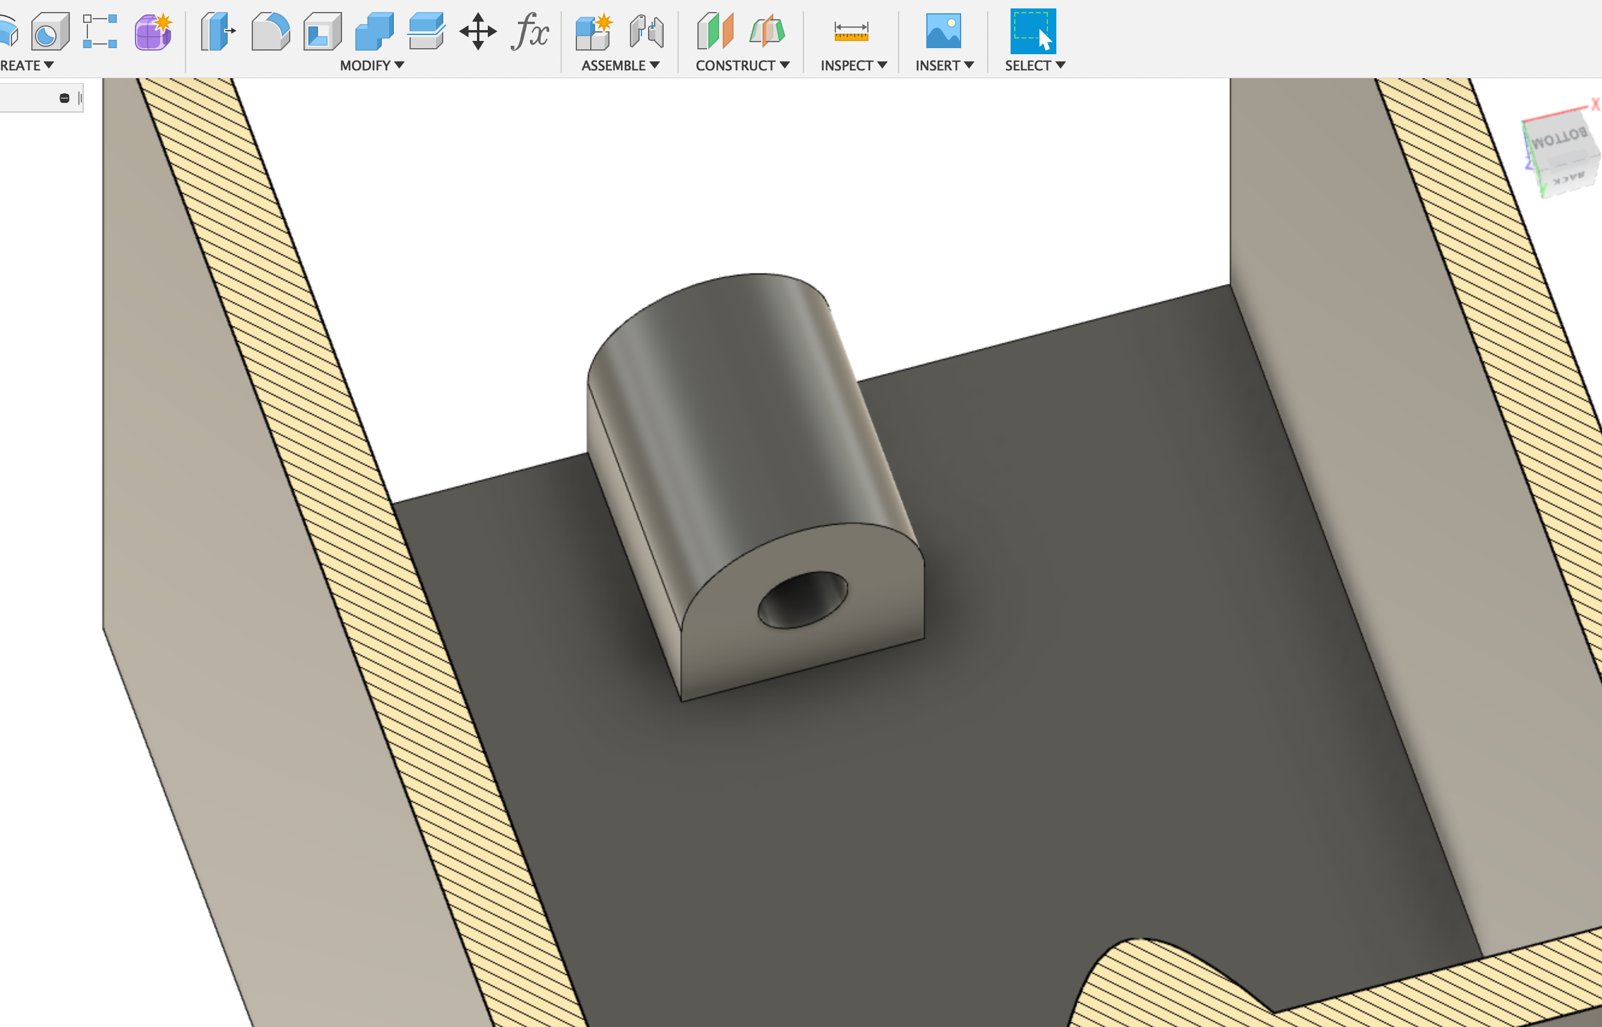The width and height of the screenshot is (1602, 1027).
Task: Open the CONSTRUCT dropdown menu
Action: point(743,66)
